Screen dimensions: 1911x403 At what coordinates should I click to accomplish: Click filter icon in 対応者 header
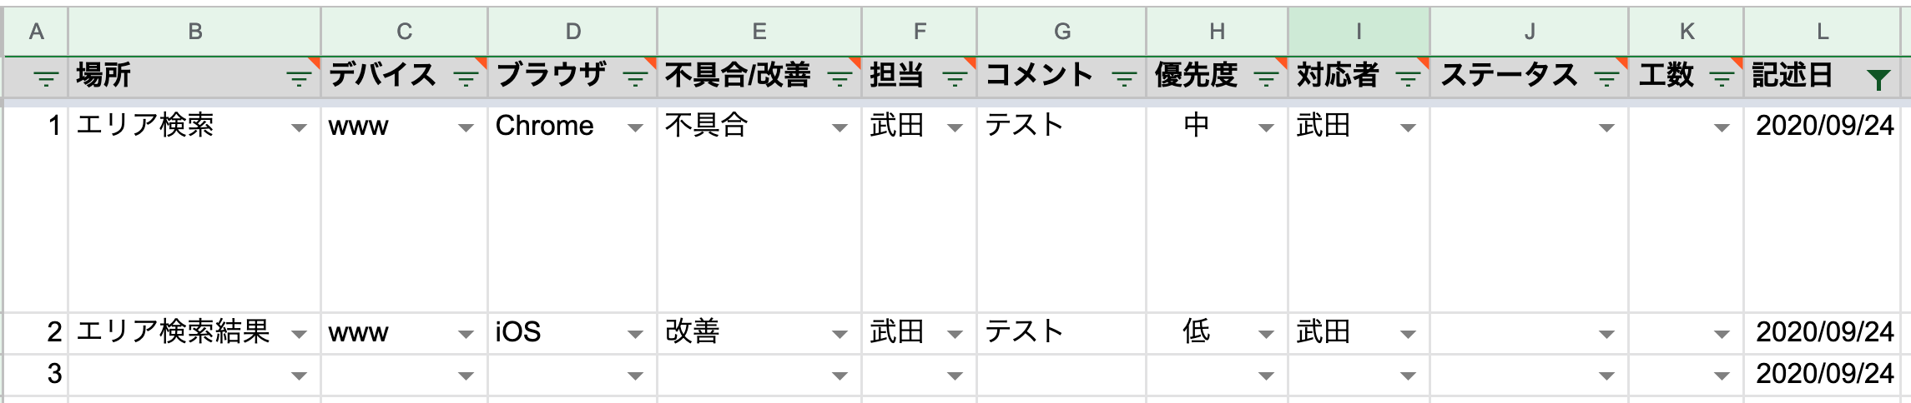pos(1408,79)
